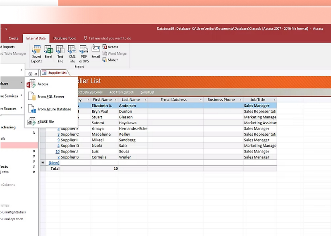
Task: Open the Database Tools tab
Action: coord(65,38)
